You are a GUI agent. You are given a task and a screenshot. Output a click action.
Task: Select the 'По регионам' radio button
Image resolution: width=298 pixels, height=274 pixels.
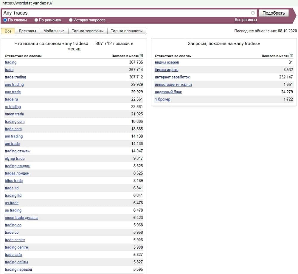click(x=36, y=20)
